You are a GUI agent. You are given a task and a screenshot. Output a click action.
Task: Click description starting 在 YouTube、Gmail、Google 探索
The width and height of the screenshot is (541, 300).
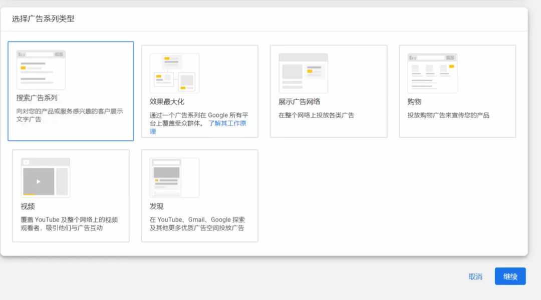pos(197,224)
